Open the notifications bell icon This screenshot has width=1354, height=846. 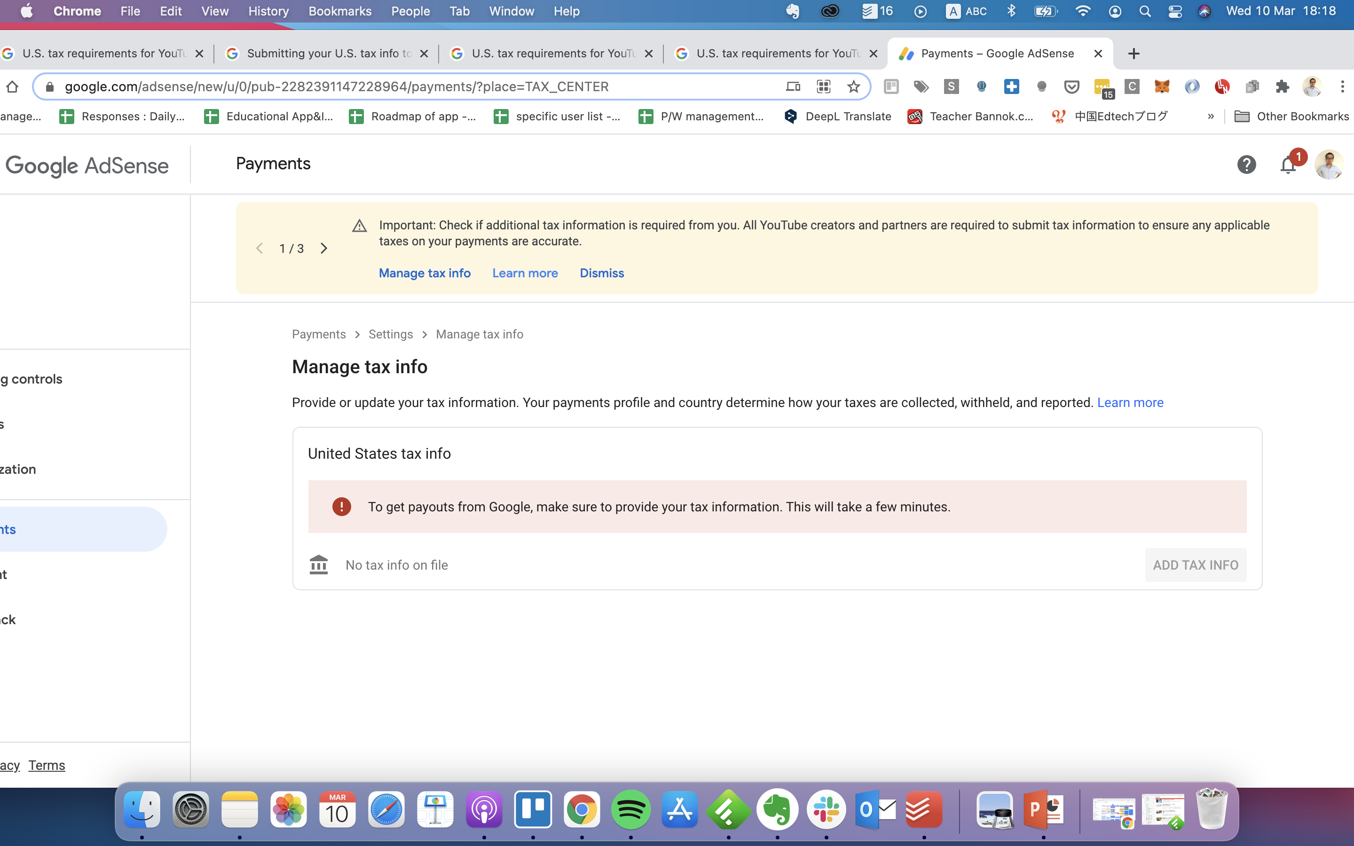[x=1288, y=164]
